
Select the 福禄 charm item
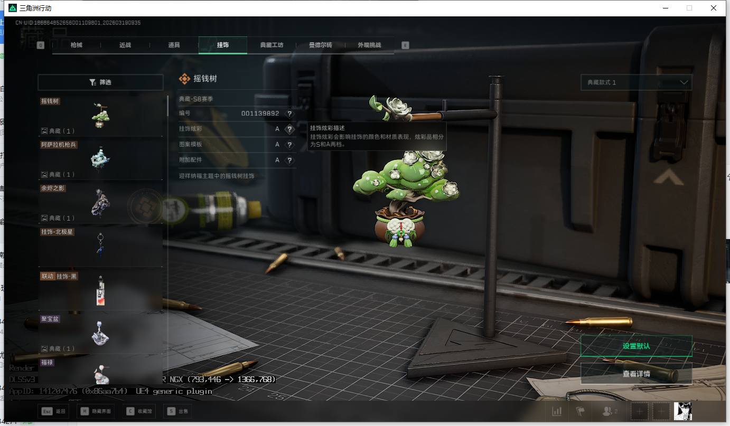coord(100,371)
